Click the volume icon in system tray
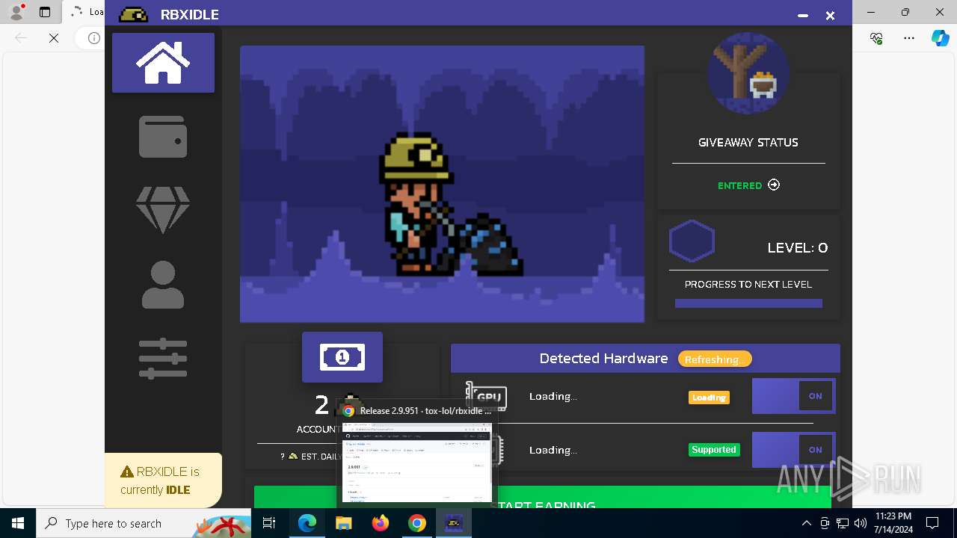Image resolution: width=957 pixels, height=538 pixels. [861, 523]
